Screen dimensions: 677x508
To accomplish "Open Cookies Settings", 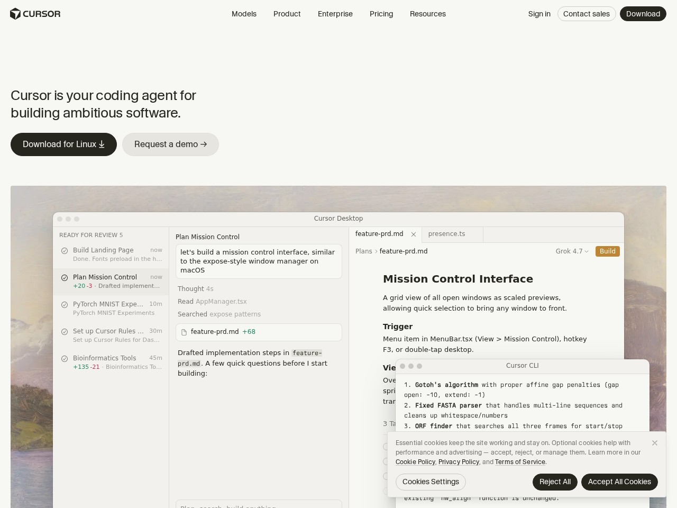I will 431,482.
